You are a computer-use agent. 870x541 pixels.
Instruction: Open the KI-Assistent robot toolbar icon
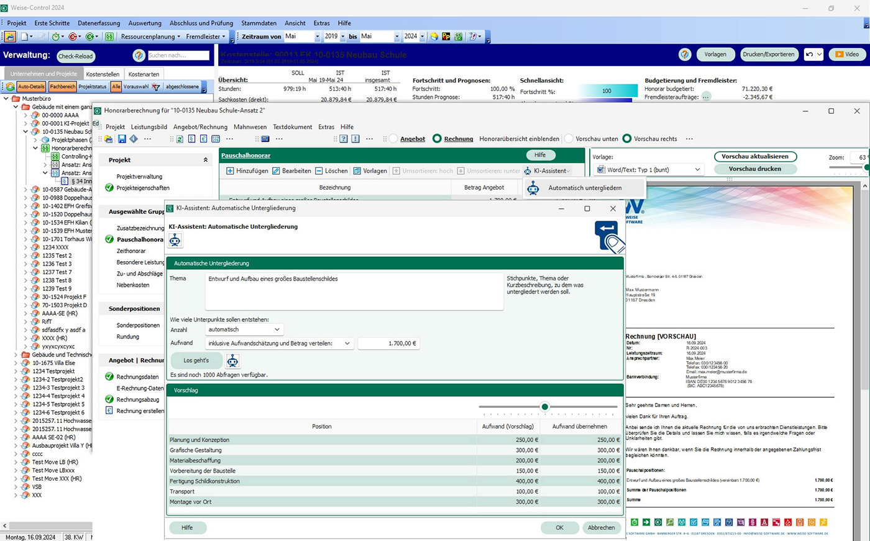528,171
